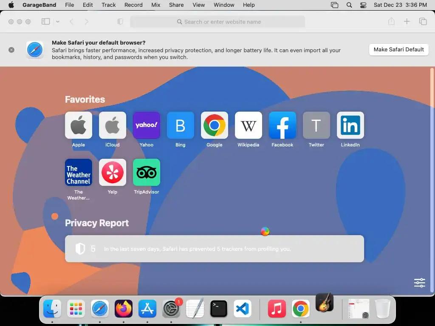This screenshot has width=435, height=326.
Task: Open System Settings from the Dock
Action: point(171,309)
